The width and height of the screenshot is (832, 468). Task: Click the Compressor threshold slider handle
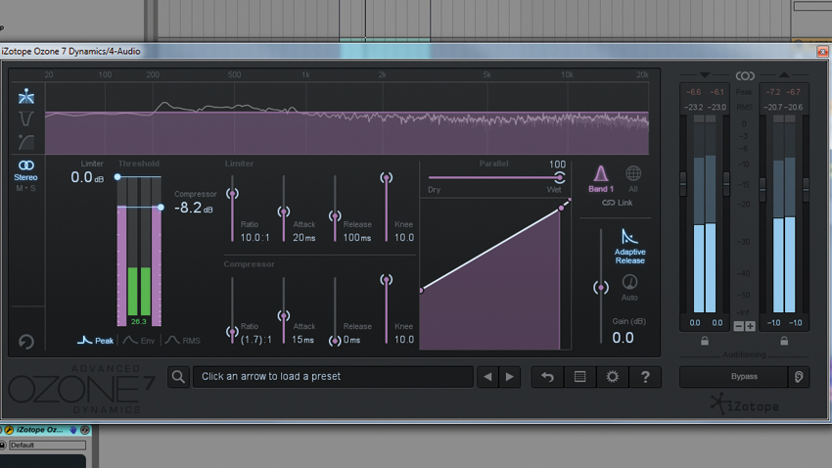161,207
